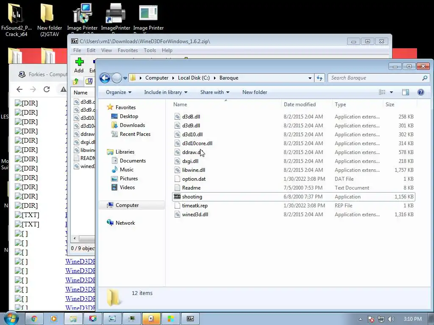434x325 pixels.
Task: Click the Back arrow in Explorer
Action: [105, 78]
